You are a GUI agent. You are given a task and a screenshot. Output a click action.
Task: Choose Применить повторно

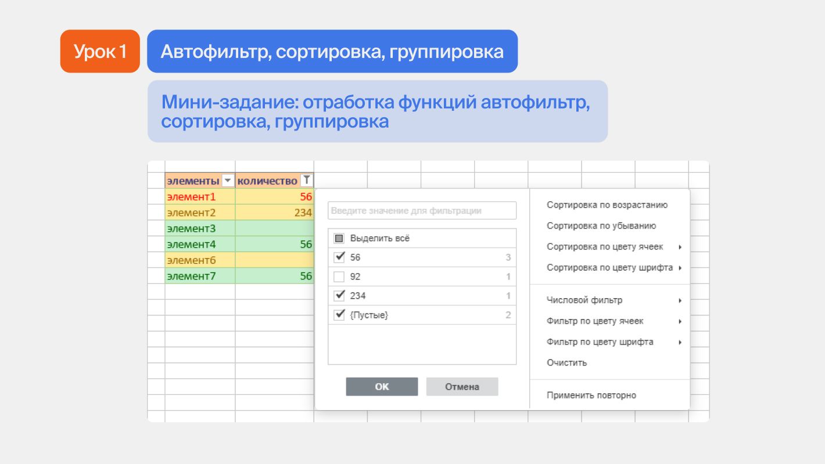pos(591,395)
